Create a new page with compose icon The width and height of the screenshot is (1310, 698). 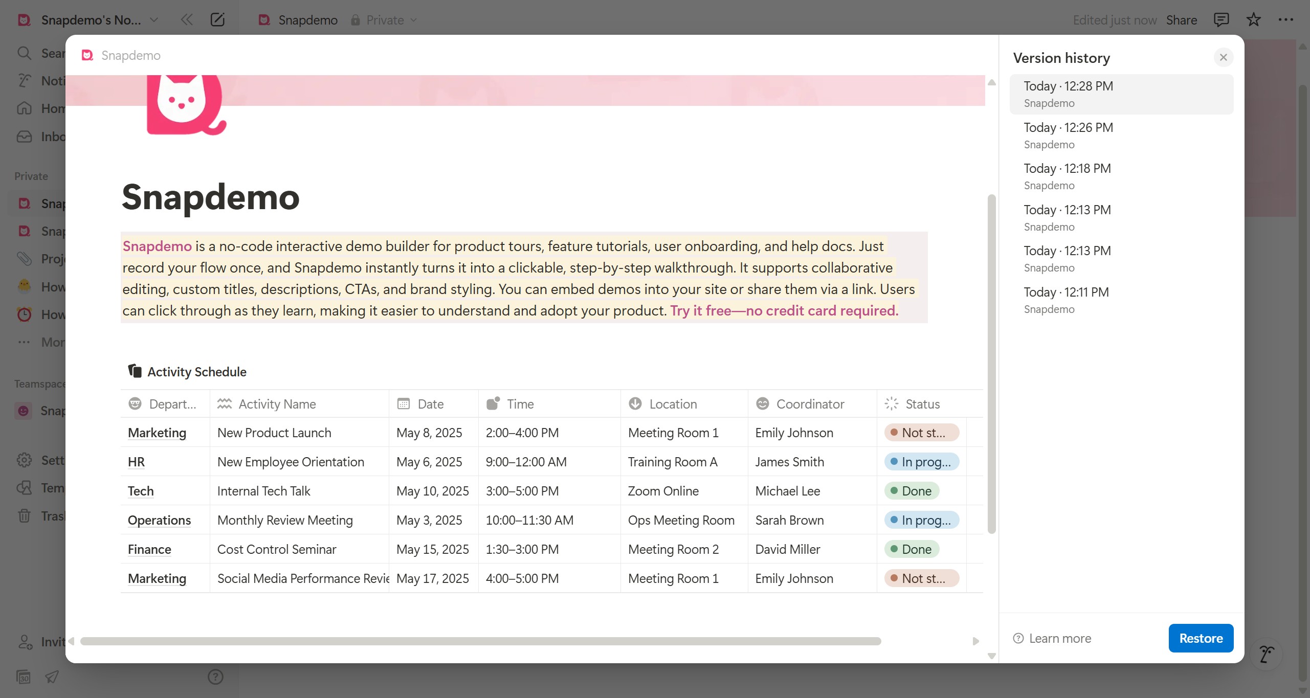point(217,20)
